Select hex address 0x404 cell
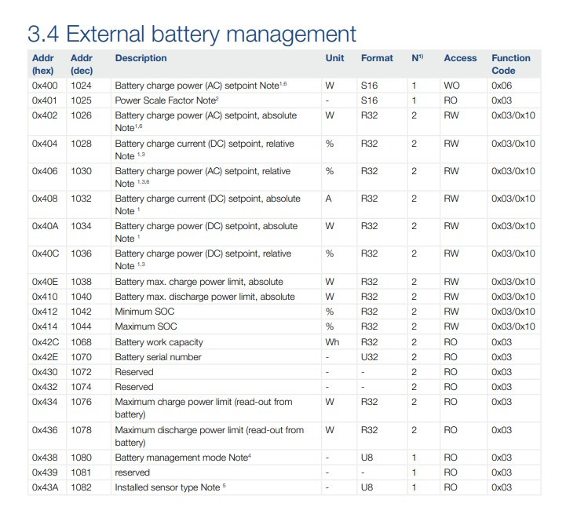566x507 pixels. click(45, 144)
